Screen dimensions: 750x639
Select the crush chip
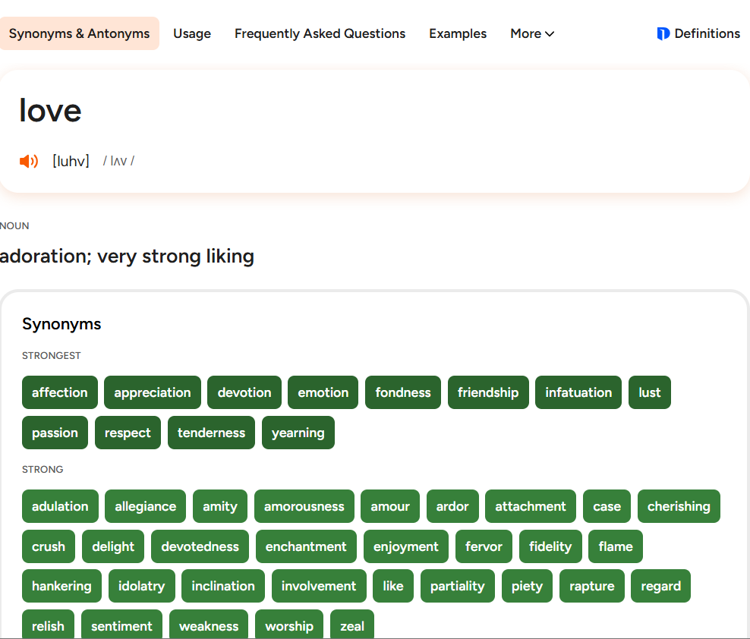tap(49, 546)
